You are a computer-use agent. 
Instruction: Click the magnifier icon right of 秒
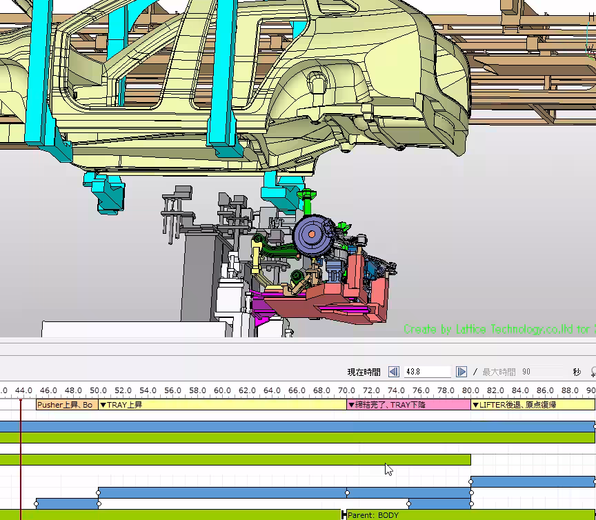click(593, 372)
